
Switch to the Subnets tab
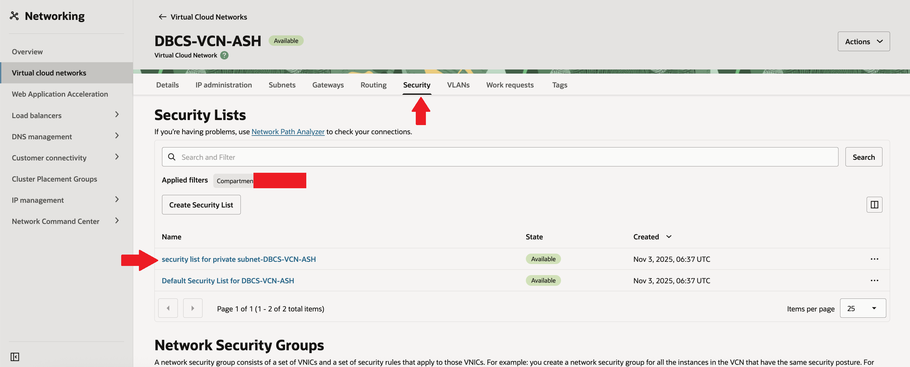click(x=282, y=85)
